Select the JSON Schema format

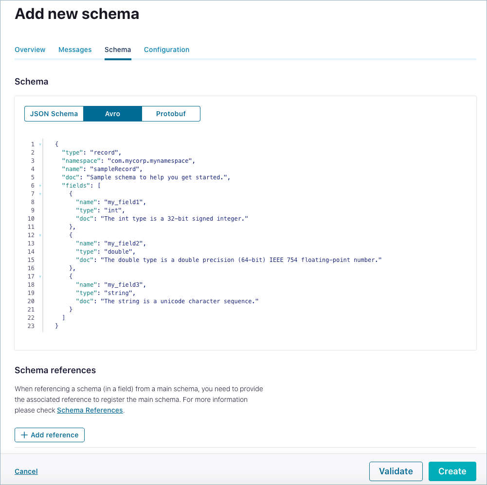[54, 113]
